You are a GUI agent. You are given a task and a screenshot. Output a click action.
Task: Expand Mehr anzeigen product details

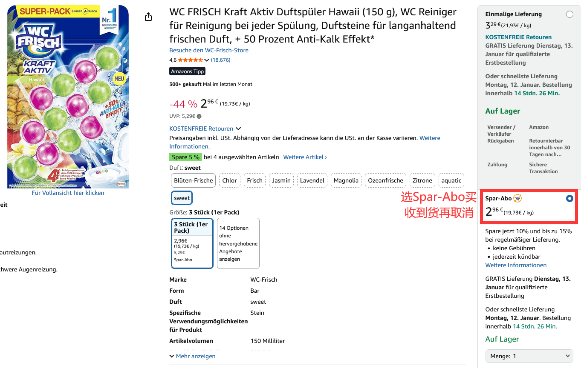[192, 356]
